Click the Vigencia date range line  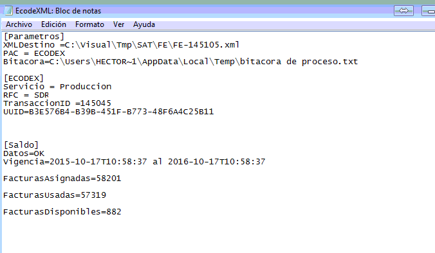click(x=134, y=162)
